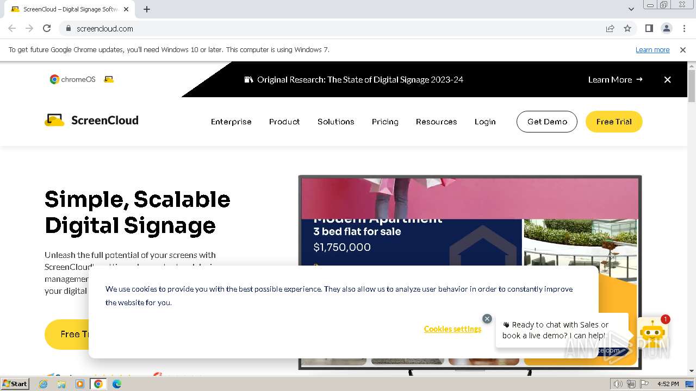Click the chromeOS logo
This screenshot has height=391, width=696.
(73, 79)
